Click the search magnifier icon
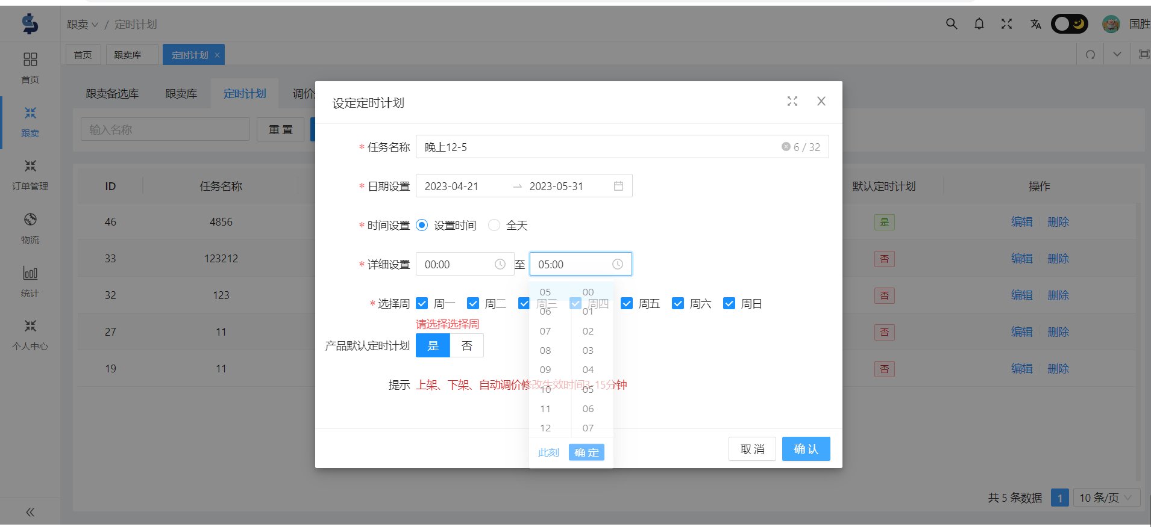This screenshot has height=527, width=1151. click(x=952, y=24)
